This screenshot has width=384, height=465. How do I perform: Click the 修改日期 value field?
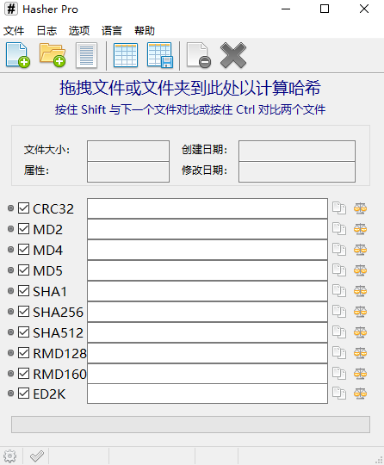coord(297,171)
